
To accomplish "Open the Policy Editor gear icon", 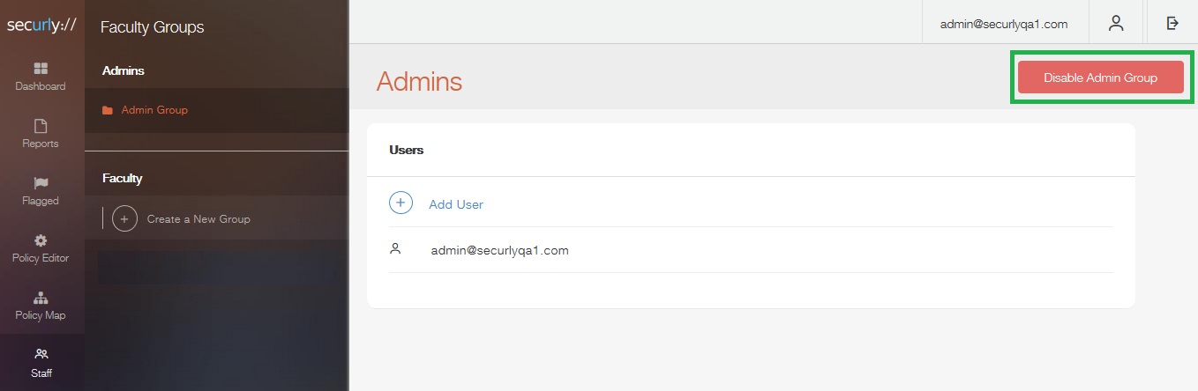I will click(41, 240).
